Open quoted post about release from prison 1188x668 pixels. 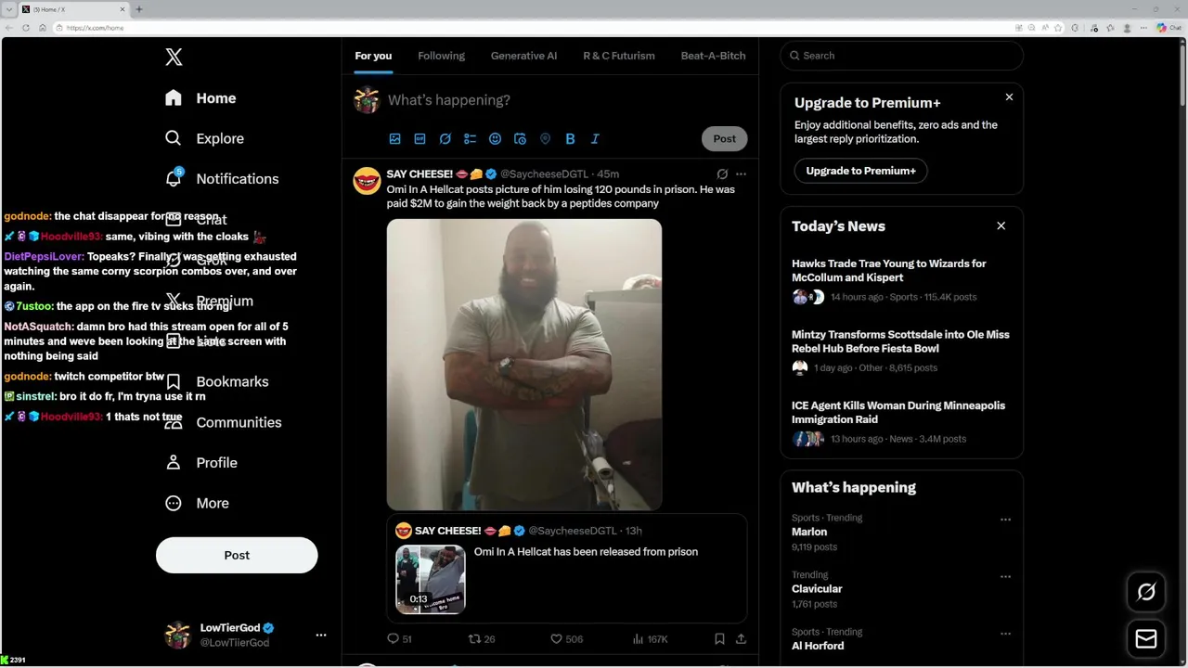click(x=567, y=568)
